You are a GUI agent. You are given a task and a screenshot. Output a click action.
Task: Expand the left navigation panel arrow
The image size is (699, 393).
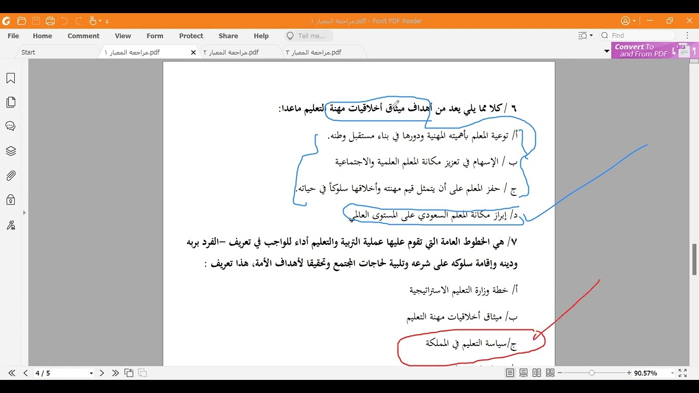24,213
